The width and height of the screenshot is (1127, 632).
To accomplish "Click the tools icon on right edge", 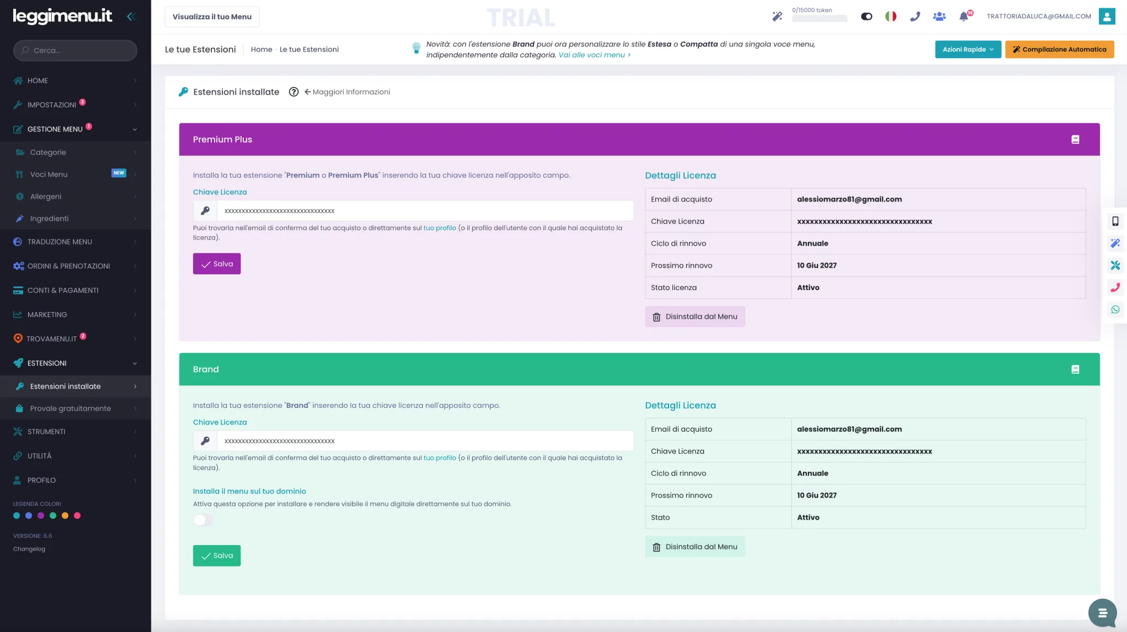I will (x=1115, y=265).
